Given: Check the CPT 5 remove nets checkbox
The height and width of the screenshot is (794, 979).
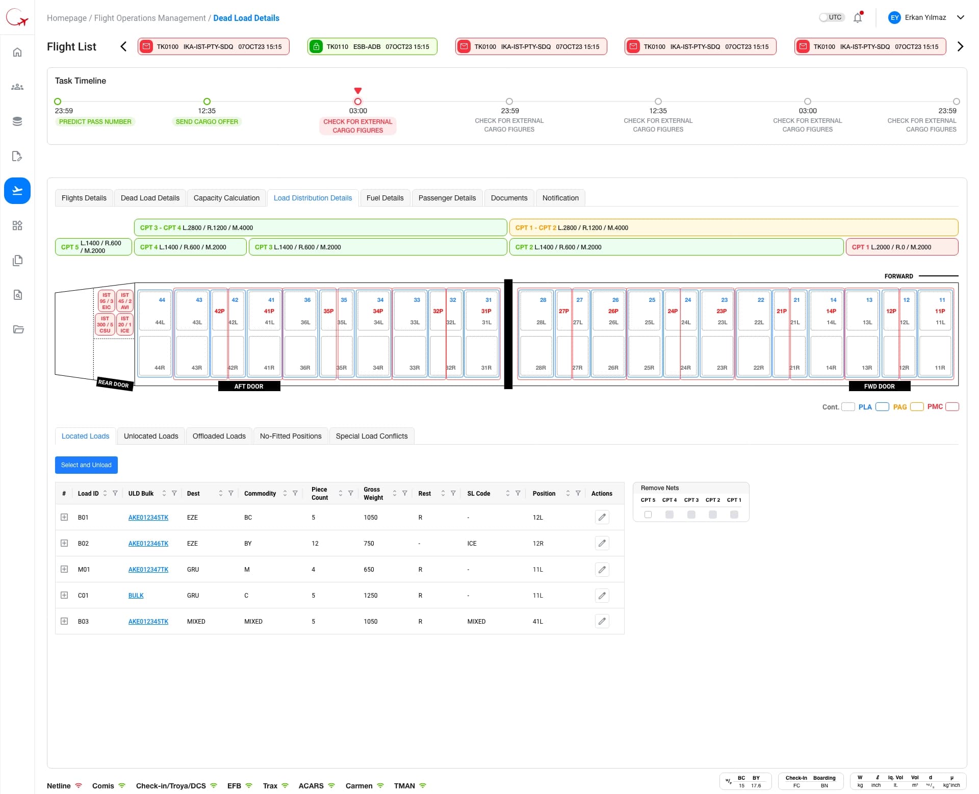Looking at the screenshot, I should coord(648,515).
